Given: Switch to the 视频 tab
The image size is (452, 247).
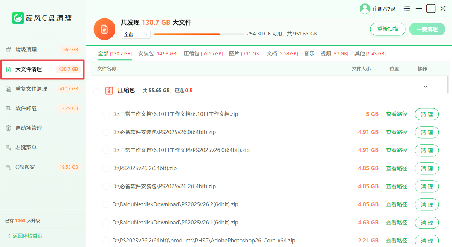Looking at the screenshot, I should [334, 54].
